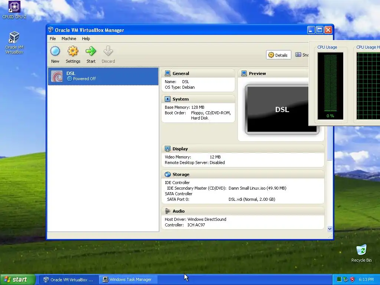380x285 pixels.
Task: Click the 'Host Driver: Windows DirectSound' text
Action: pos(195,219)
